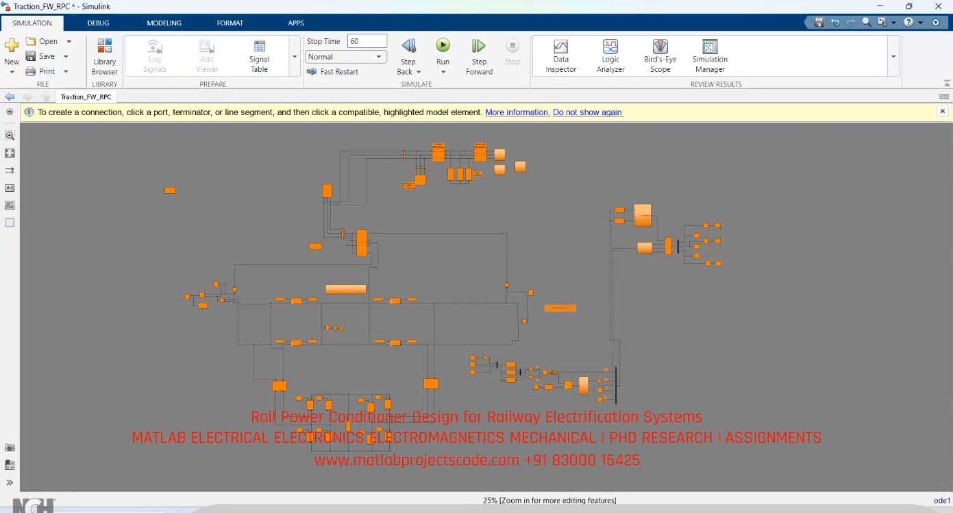The height and width of the screenshot is (513, 953).
Task: Click the Print button
Action: (40, 71)
